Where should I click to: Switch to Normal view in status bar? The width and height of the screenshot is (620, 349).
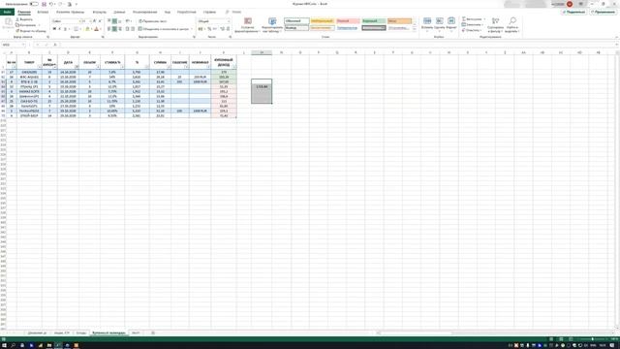[x=551, y=339]
